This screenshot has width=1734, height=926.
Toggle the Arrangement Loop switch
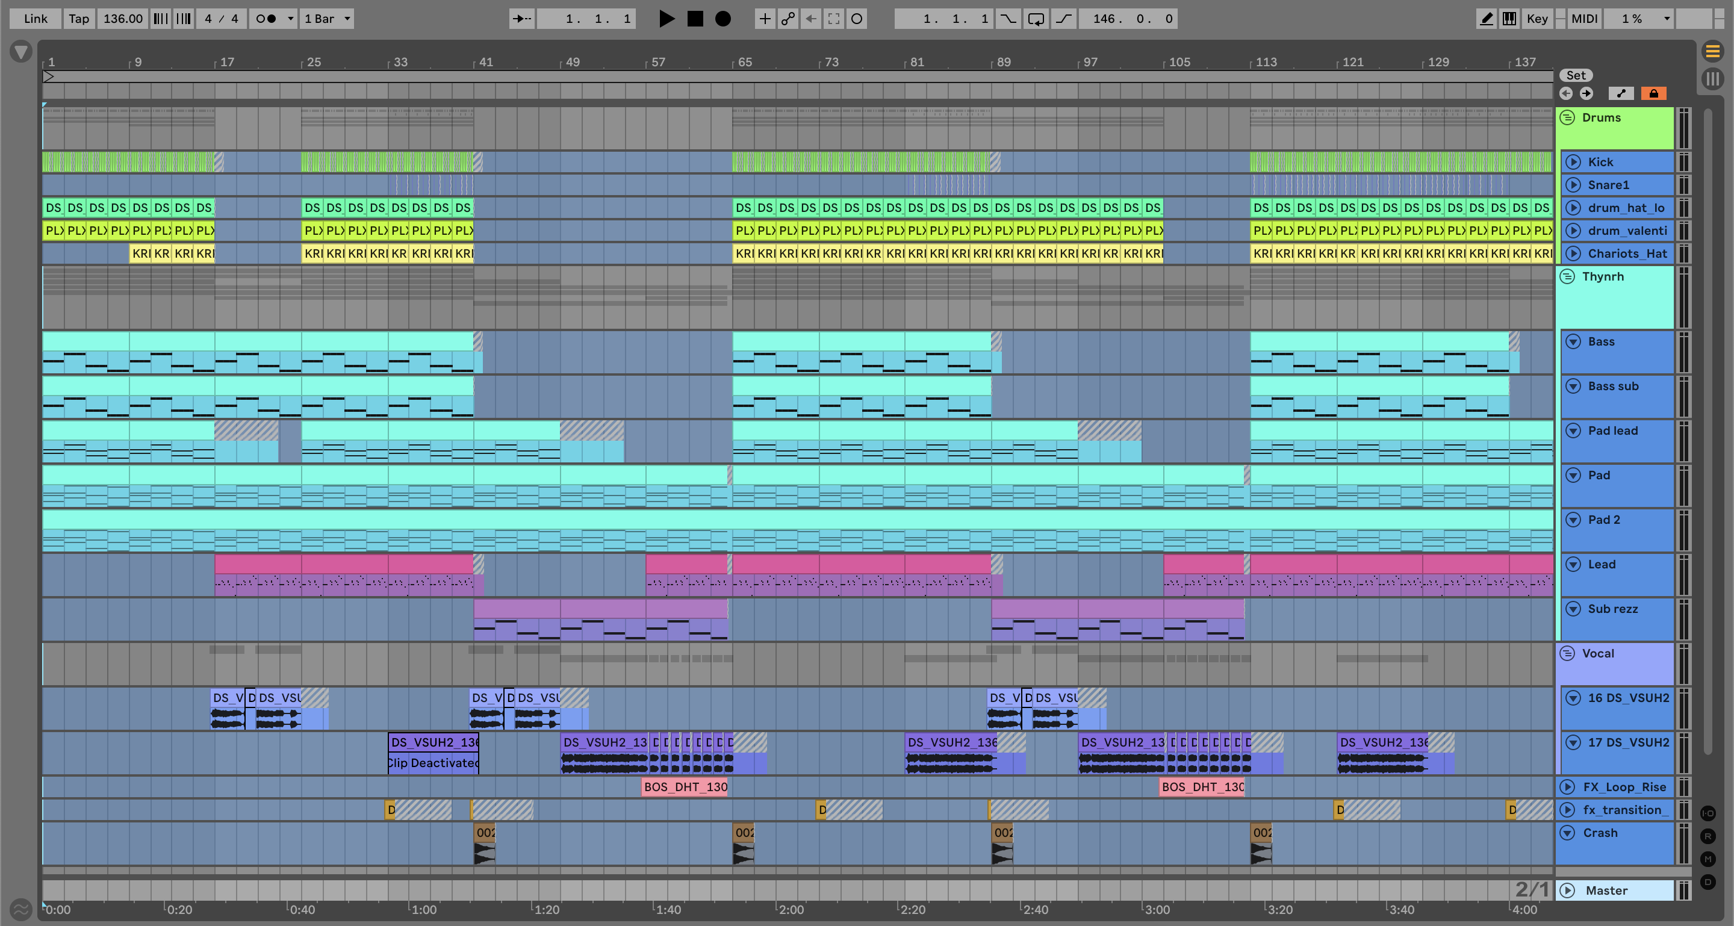[1036, 19]
